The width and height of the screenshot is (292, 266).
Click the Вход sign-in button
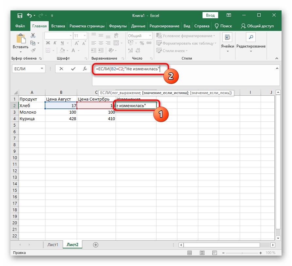point(210,15)
